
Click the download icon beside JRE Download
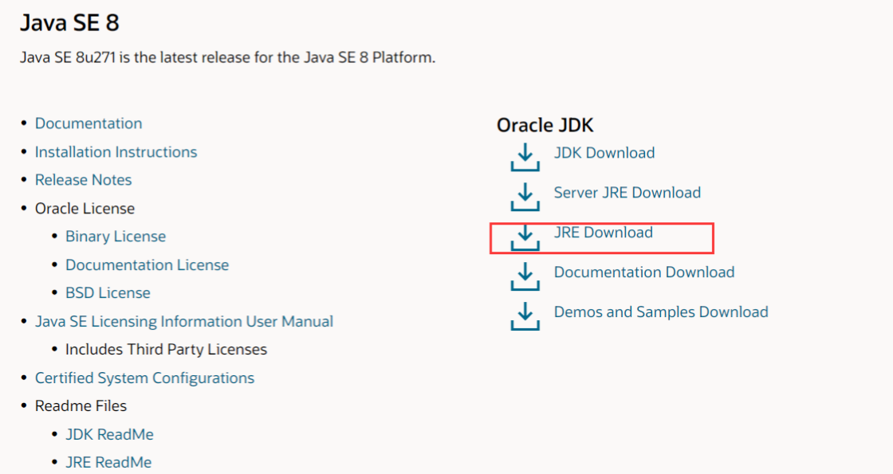[x=525, y=236]
